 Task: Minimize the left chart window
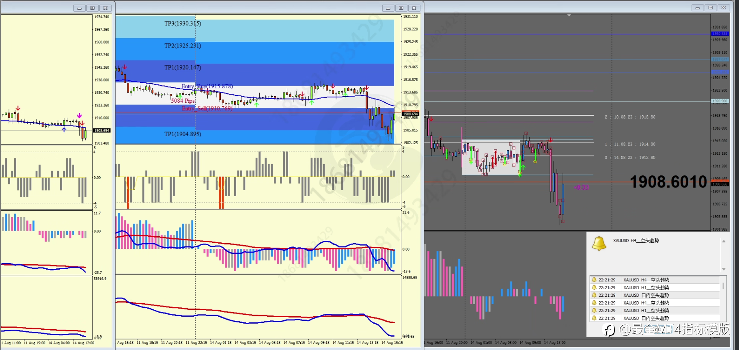(80, 8)
